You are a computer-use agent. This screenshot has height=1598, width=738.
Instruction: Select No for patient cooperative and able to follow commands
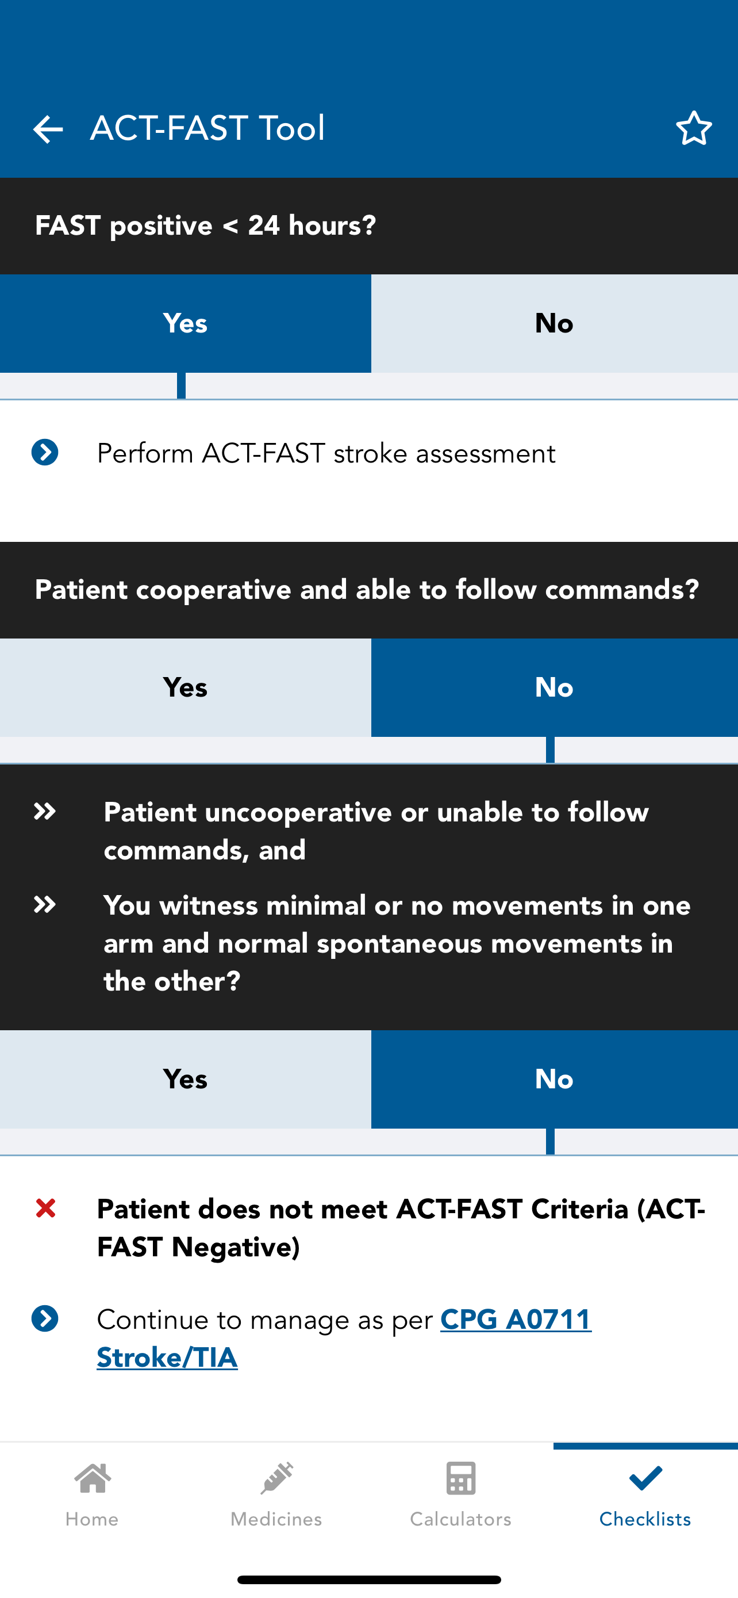point(555,687)
